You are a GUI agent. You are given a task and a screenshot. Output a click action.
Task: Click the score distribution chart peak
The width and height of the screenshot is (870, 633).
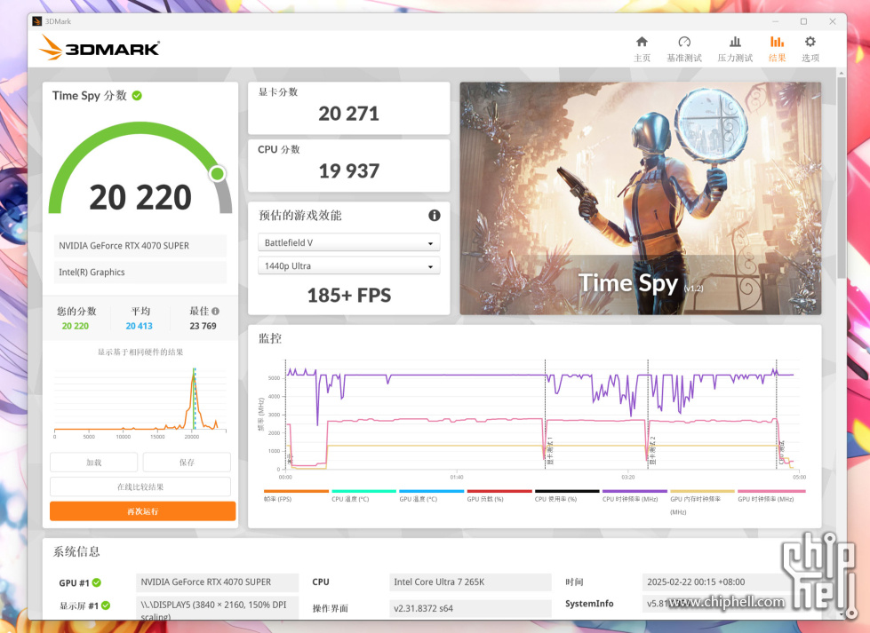click(194, 375)
